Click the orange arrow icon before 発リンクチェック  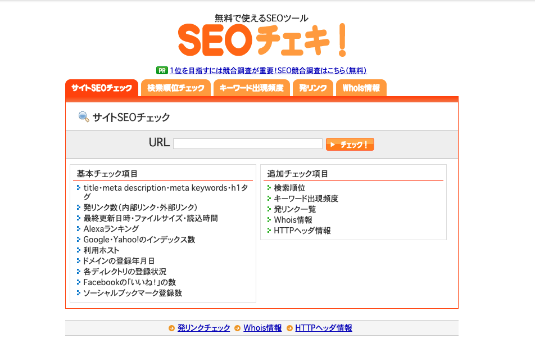171,328
